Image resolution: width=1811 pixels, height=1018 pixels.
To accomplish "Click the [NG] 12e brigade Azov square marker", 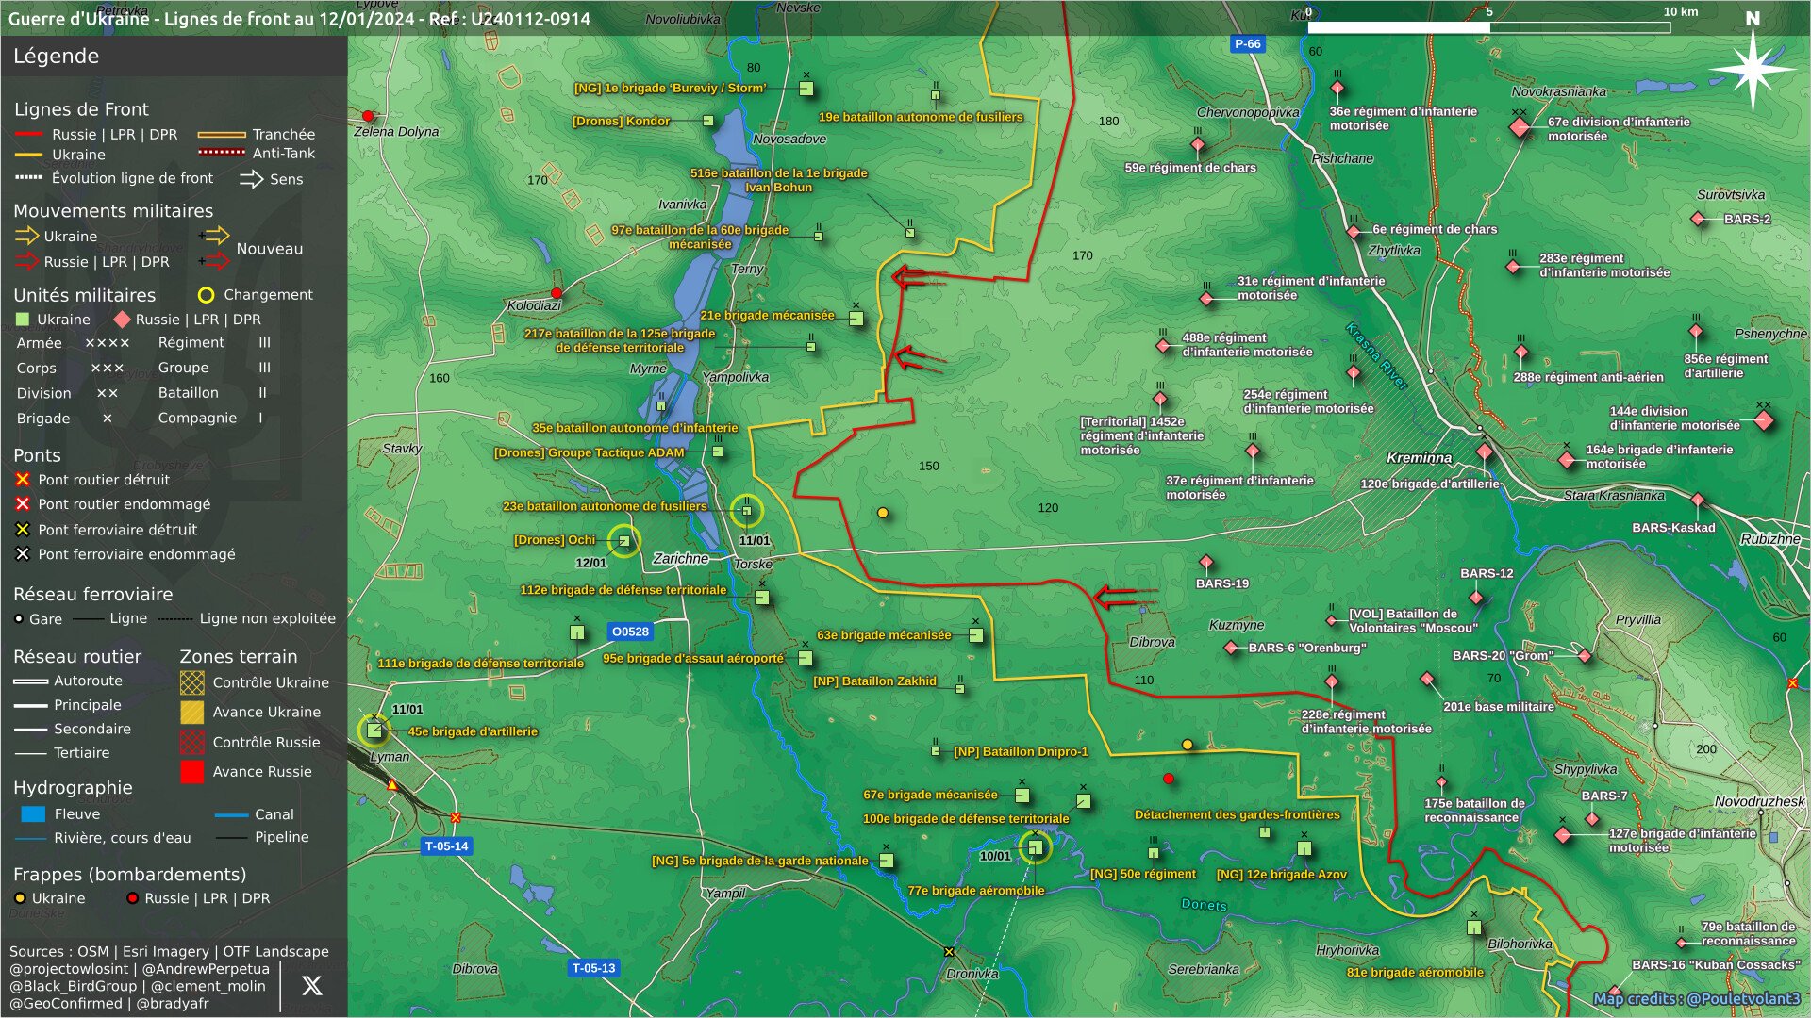I will pos(1304,848).
